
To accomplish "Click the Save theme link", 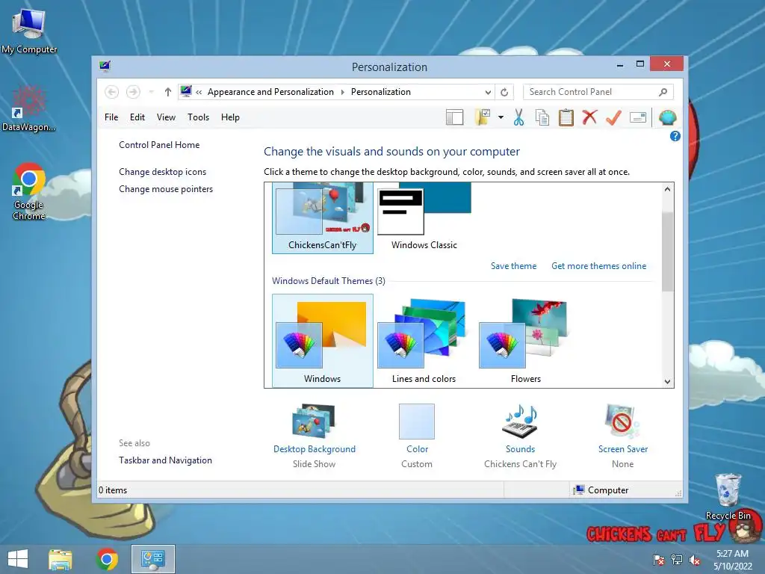I will click(x=513, y=266).
